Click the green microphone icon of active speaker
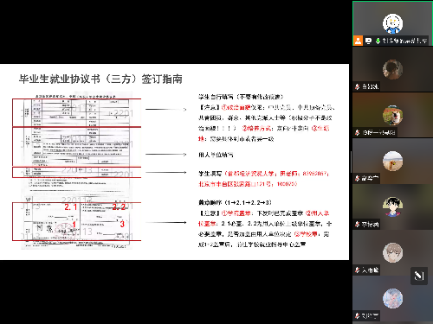This screenshot has height=324, width=433. coord(378,41)
